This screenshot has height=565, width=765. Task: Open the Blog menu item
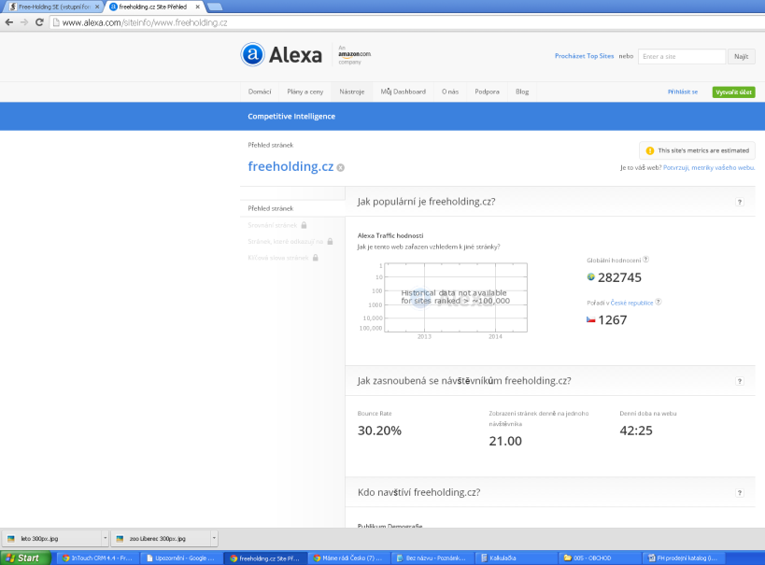click(522, 92)
